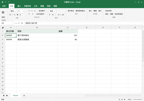
Task: Select cell B3 差旅记录整理
Action: point(37,40)
